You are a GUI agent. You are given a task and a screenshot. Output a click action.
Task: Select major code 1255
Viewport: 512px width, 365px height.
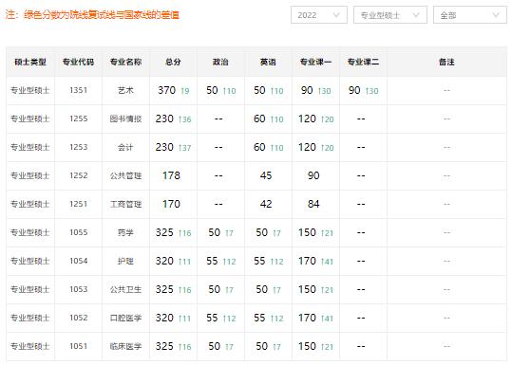pos(78,119)
